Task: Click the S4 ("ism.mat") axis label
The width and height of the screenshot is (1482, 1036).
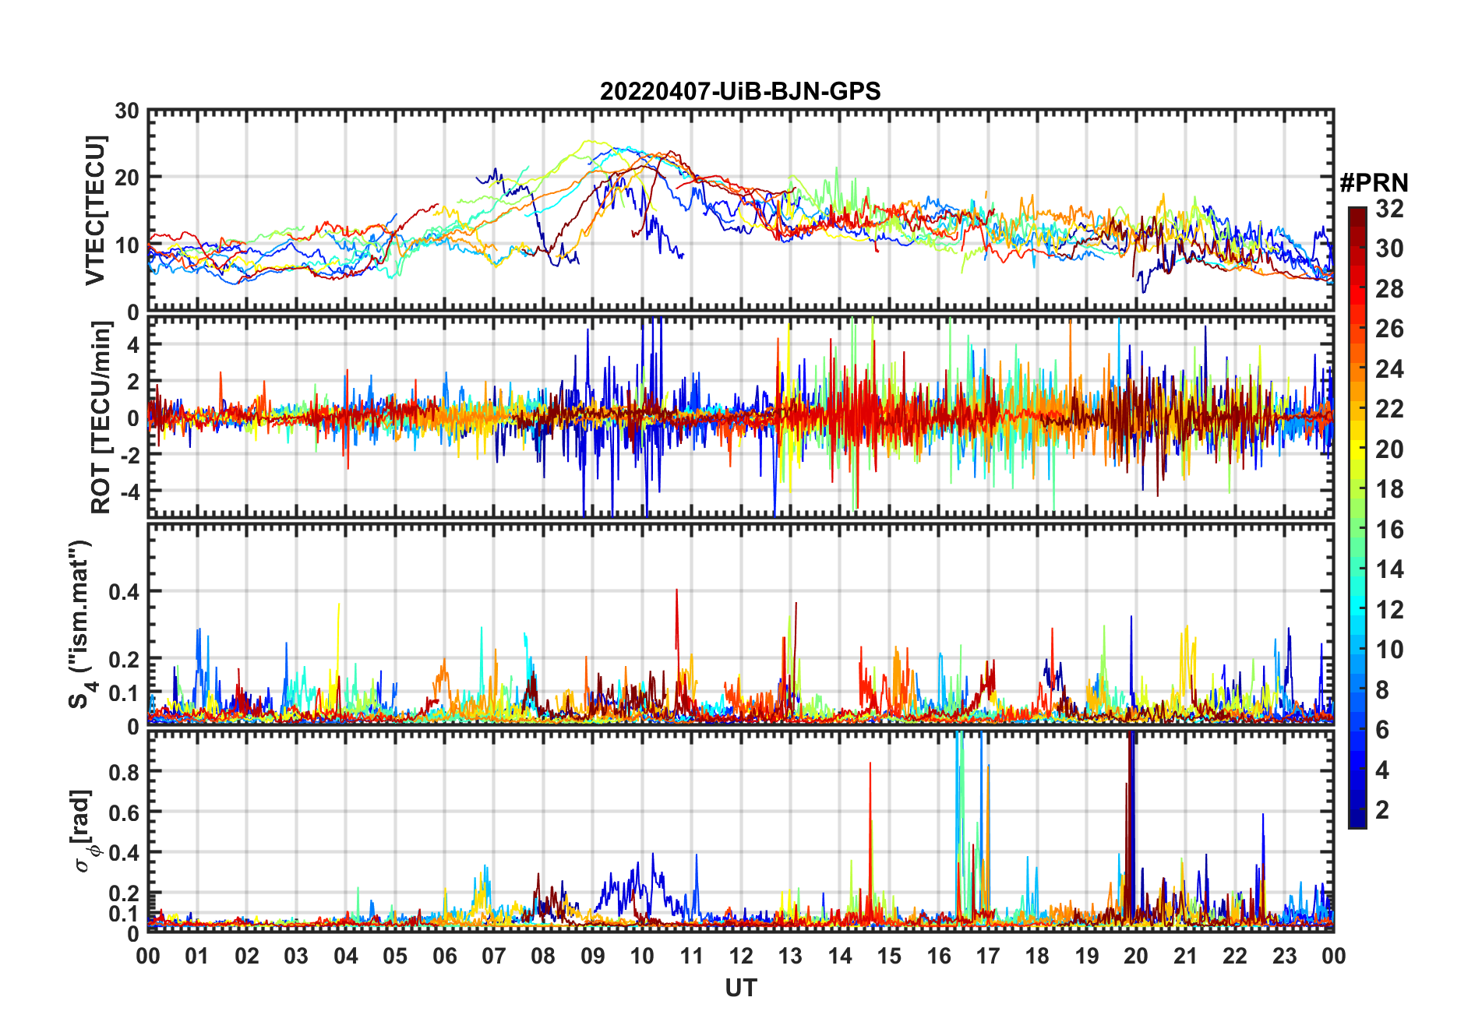Action: point(82,625)
